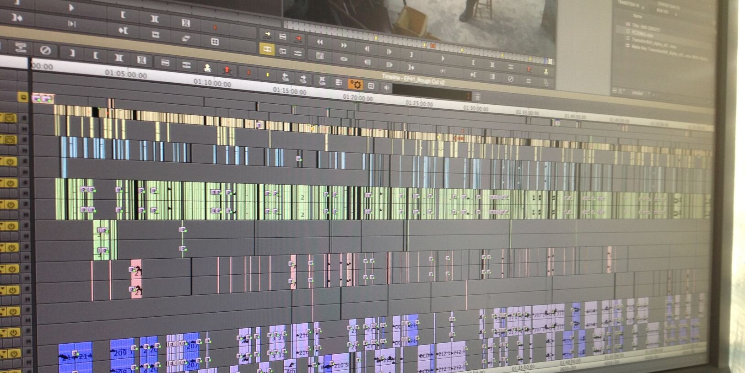Toggle power on the upper light-blue audio track
Viewport: 745px width, 373px height.
pos(11,140)
